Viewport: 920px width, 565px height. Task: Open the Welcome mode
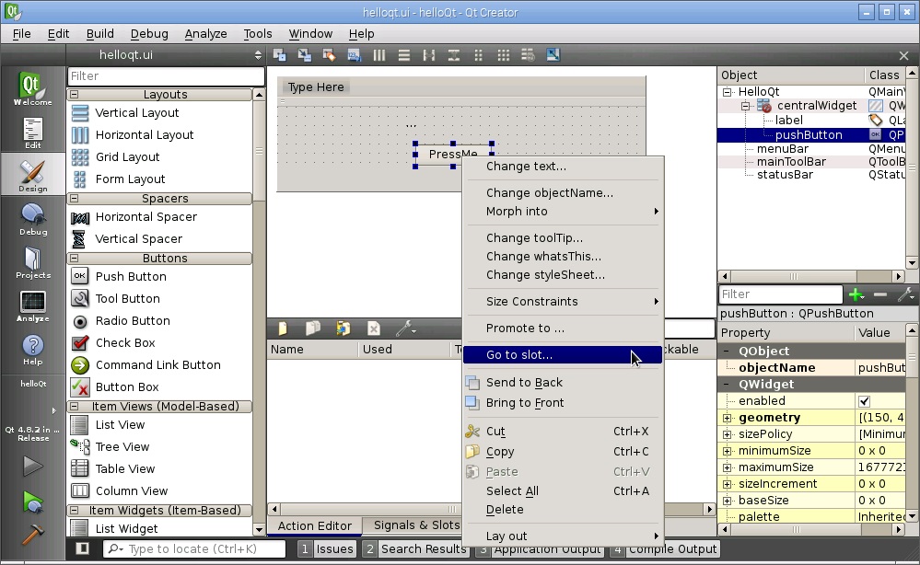tap(32, 89)
